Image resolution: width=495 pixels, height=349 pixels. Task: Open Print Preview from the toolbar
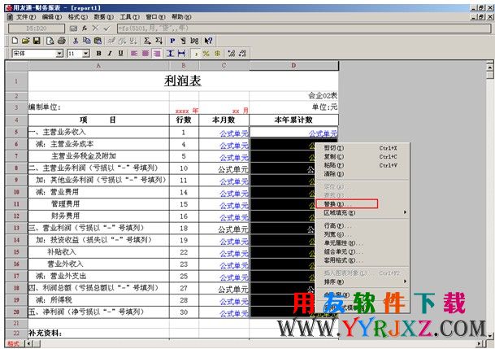(50, 41)
